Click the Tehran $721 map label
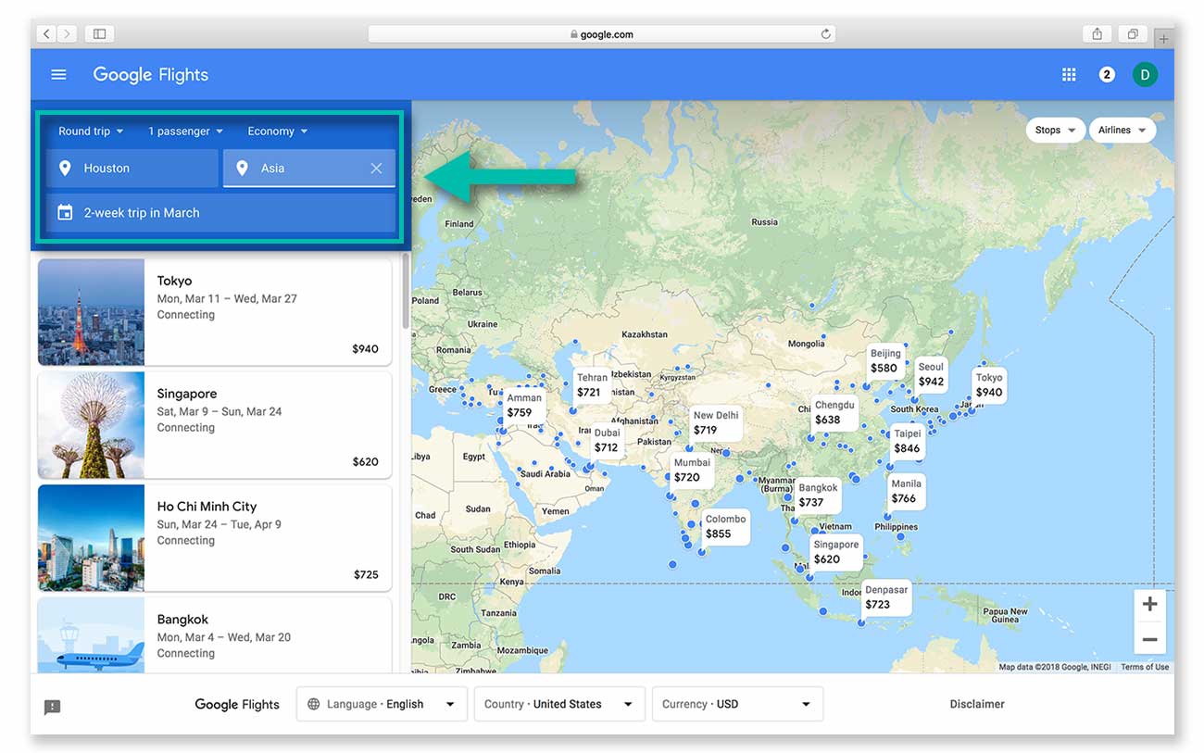 click(593, 385)
